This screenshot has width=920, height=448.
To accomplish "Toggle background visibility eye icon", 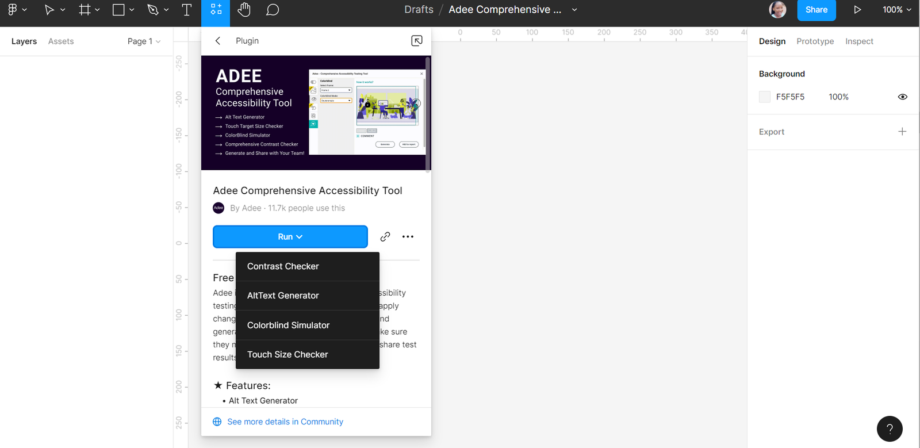I will tap(902, 97).
